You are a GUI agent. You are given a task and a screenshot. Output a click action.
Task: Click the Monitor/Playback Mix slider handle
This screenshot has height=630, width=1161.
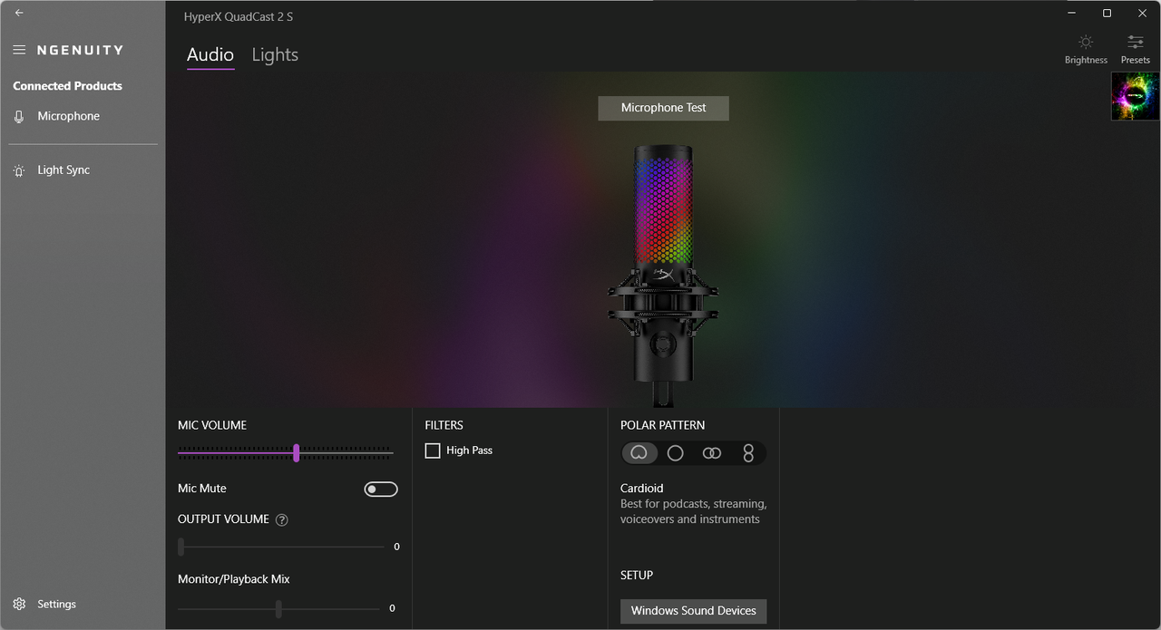278,609
